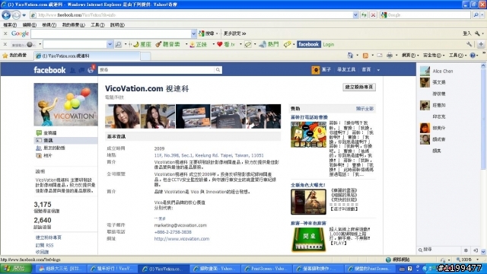
Task: Open Facebook notifications globe with red badge
Action: tap(91, 70)
